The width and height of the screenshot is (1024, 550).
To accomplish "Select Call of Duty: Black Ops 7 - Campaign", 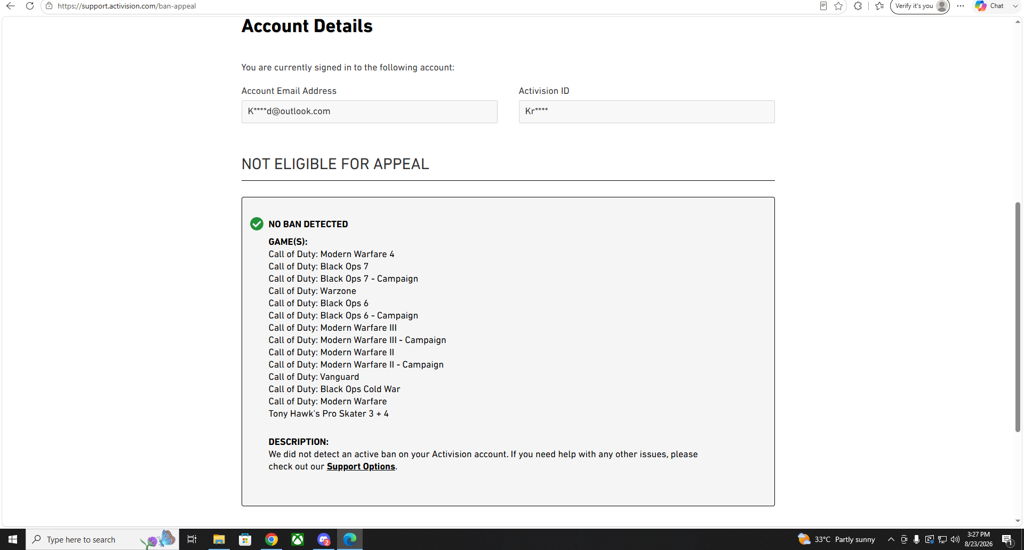I will tap(343, 278).
